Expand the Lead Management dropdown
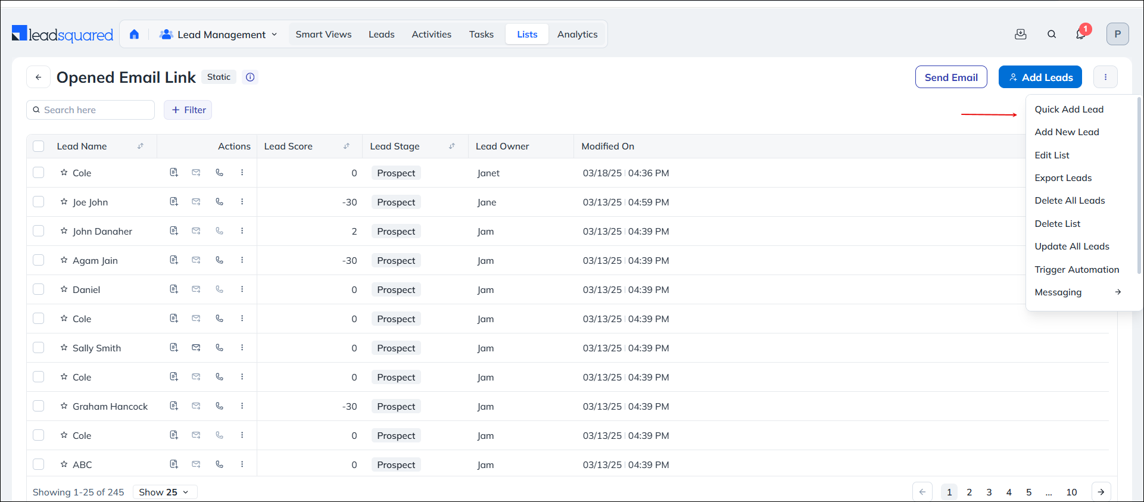1144x502 pixels. coord(219,35)
